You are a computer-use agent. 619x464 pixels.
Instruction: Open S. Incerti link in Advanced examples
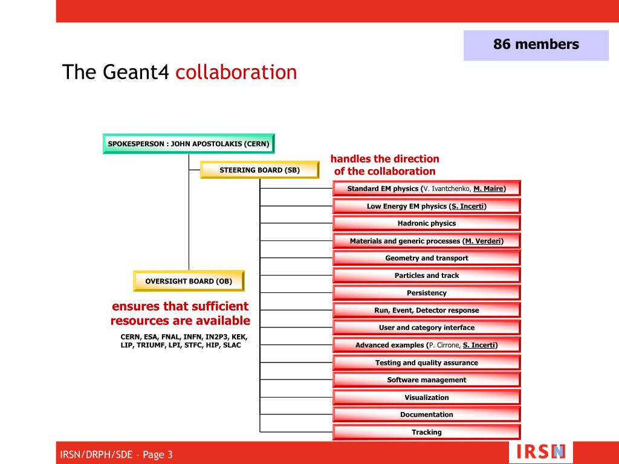click(479, 345)
